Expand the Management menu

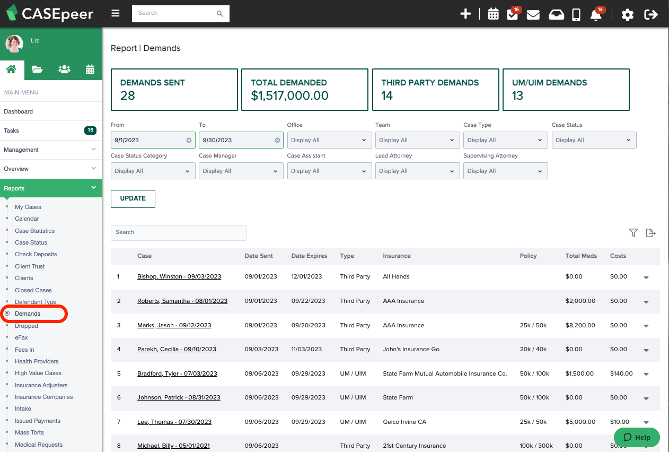(51, 150)
